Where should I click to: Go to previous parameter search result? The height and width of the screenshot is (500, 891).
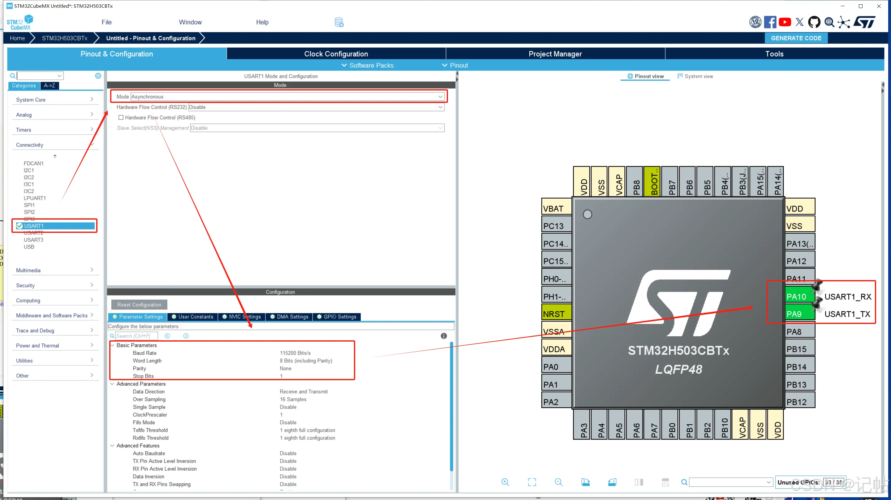point(167,336)
